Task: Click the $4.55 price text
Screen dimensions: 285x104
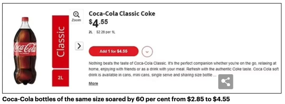Action: click(98, 23)
